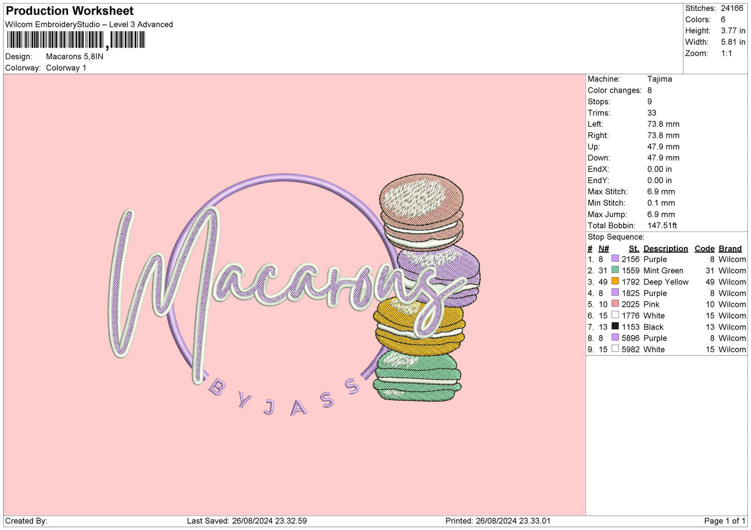Click the 'Production Worksheet' title
The width and height of the screenshot is (751, 530).
pos(70,11)
